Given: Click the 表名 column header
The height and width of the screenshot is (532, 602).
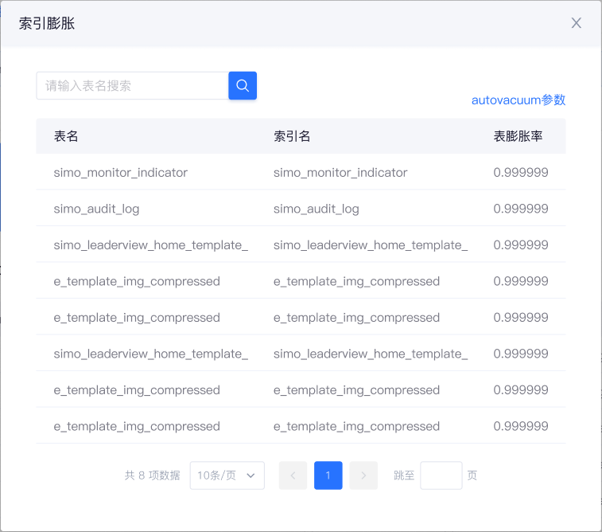Looking at the screenshot, I should point(66,136).
